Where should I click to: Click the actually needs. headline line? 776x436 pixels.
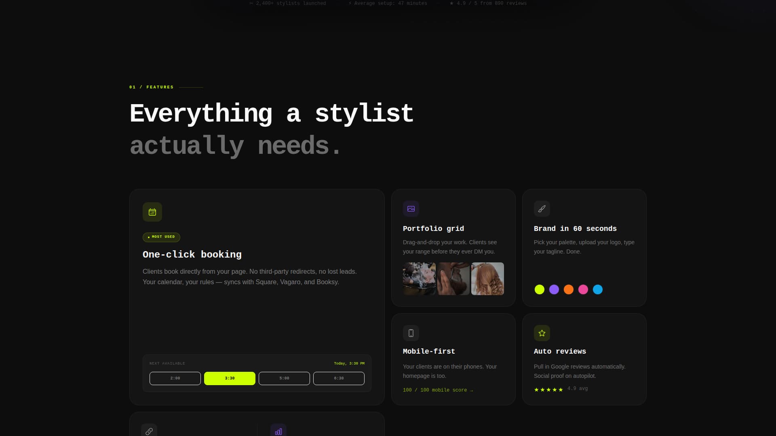(236, 146)
